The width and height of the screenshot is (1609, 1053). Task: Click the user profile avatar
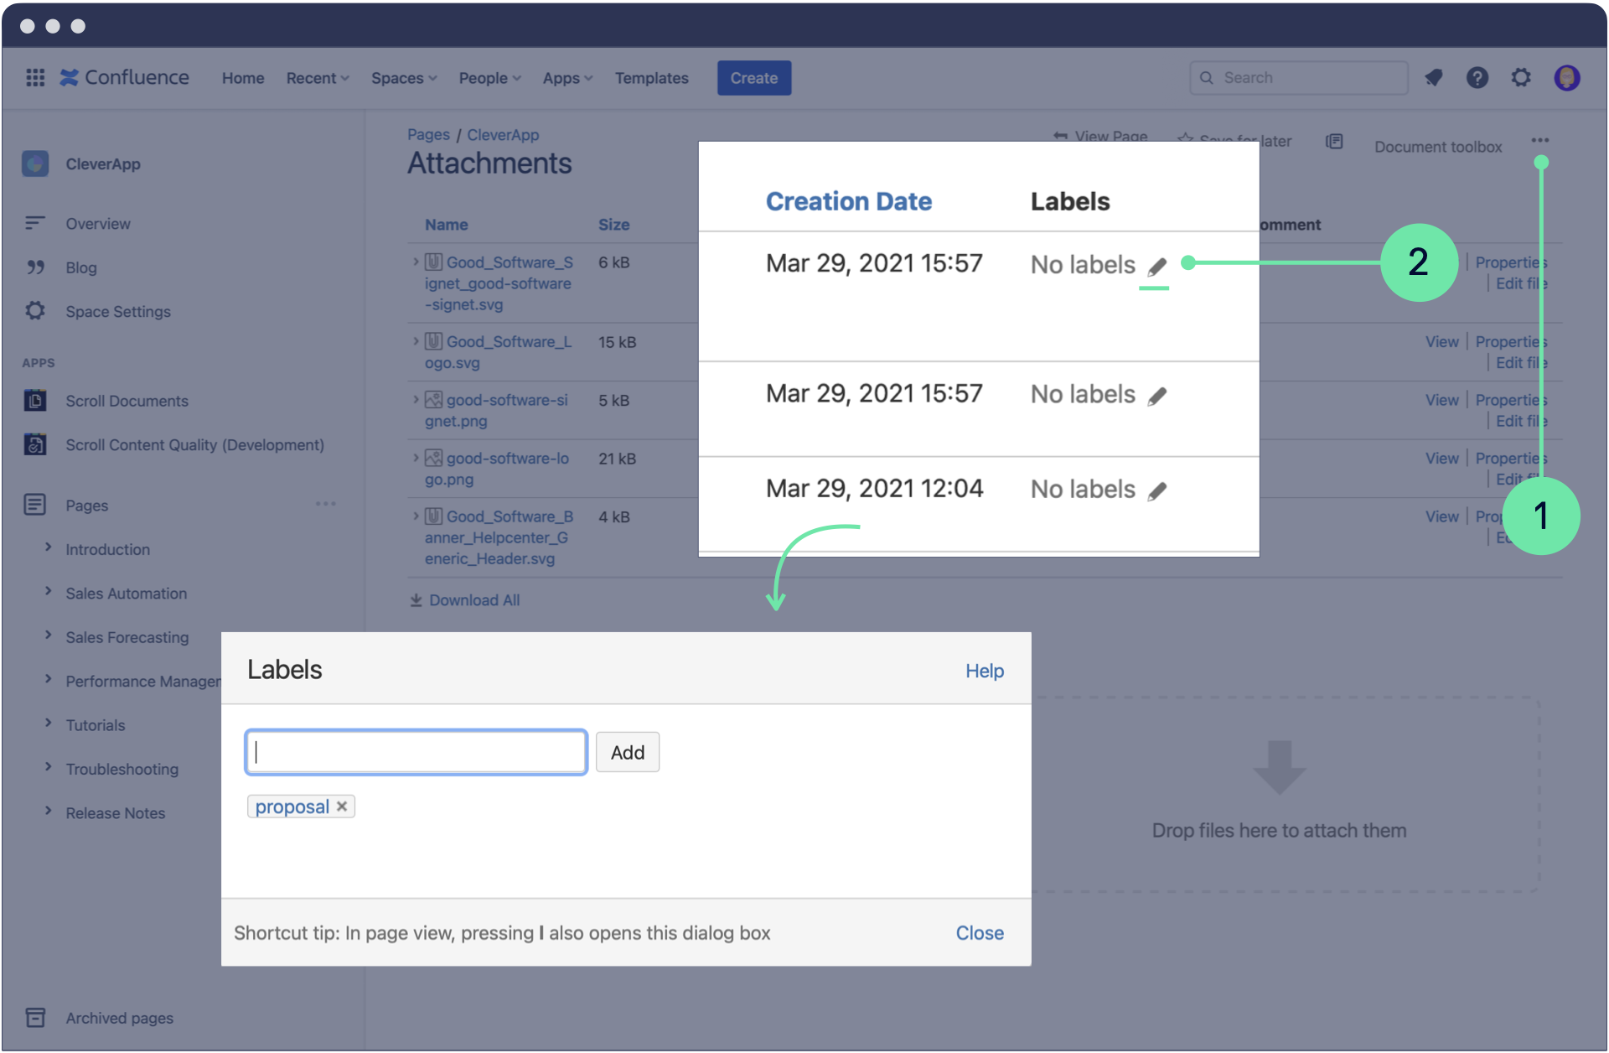[x=1566, y=78]
